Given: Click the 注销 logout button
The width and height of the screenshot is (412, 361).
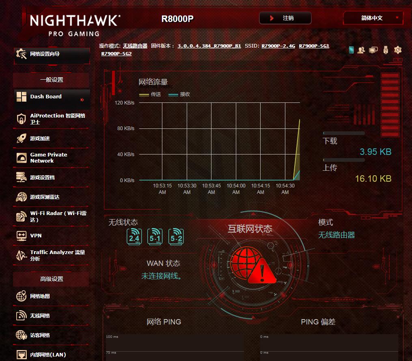Looking at the screenshot, I should click(285, 18).
